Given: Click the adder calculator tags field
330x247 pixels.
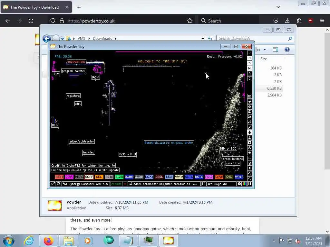Looking at the screenshot, I should pyautogui.click(x=164, y=184).
